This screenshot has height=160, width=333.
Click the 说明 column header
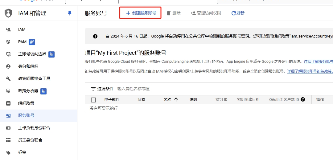point(193,100)
